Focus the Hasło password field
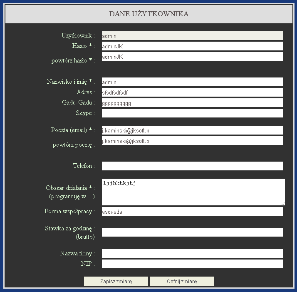 (192, 46)
